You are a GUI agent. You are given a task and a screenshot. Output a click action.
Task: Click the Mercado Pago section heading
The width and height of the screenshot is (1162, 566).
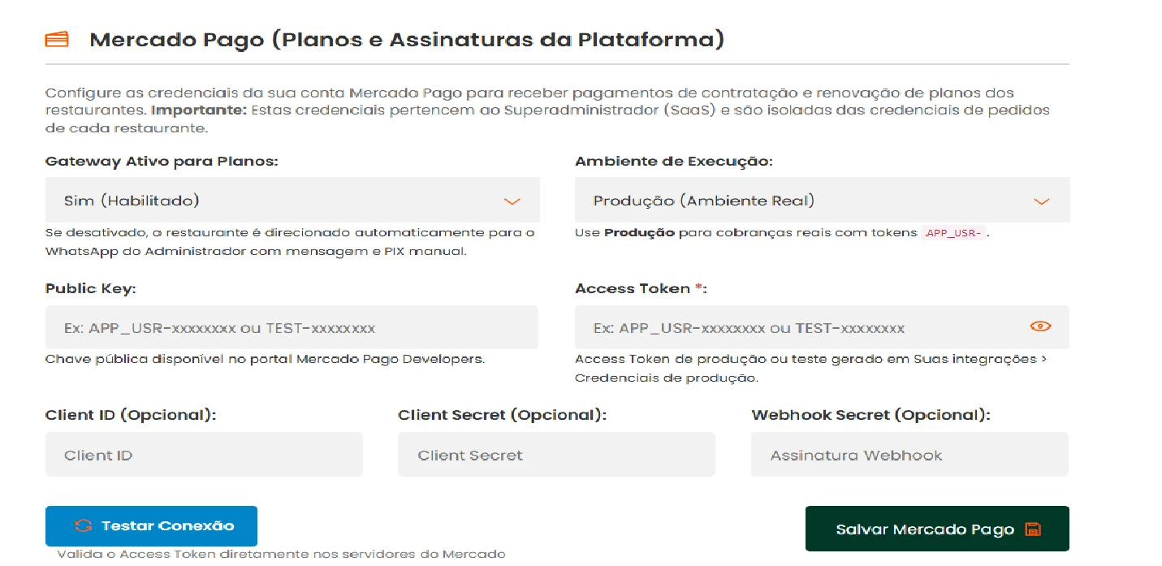coord(406,40)
